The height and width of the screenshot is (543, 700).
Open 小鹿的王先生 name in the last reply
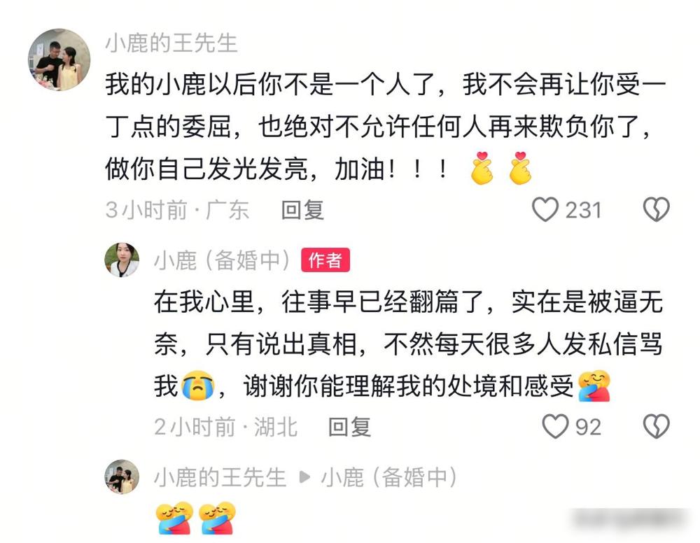pyautogui.click(x=220, y=477)
